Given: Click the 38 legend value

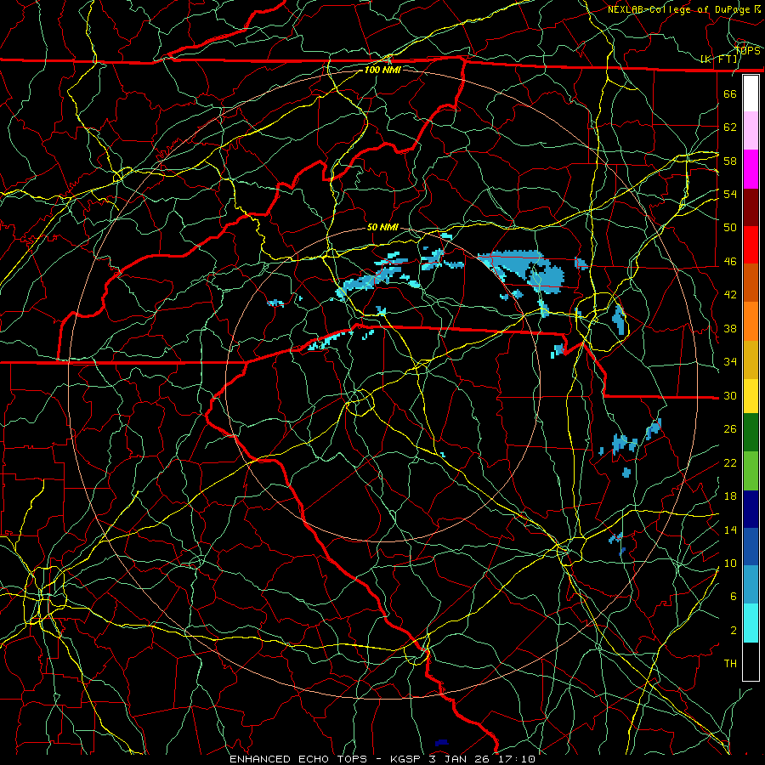Looking at the screenshot, I should (x=730, y=328).
